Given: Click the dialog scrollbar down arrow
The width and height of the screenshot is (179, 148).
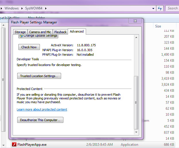Looking at the screenshot, I should (x=136, y=132).
